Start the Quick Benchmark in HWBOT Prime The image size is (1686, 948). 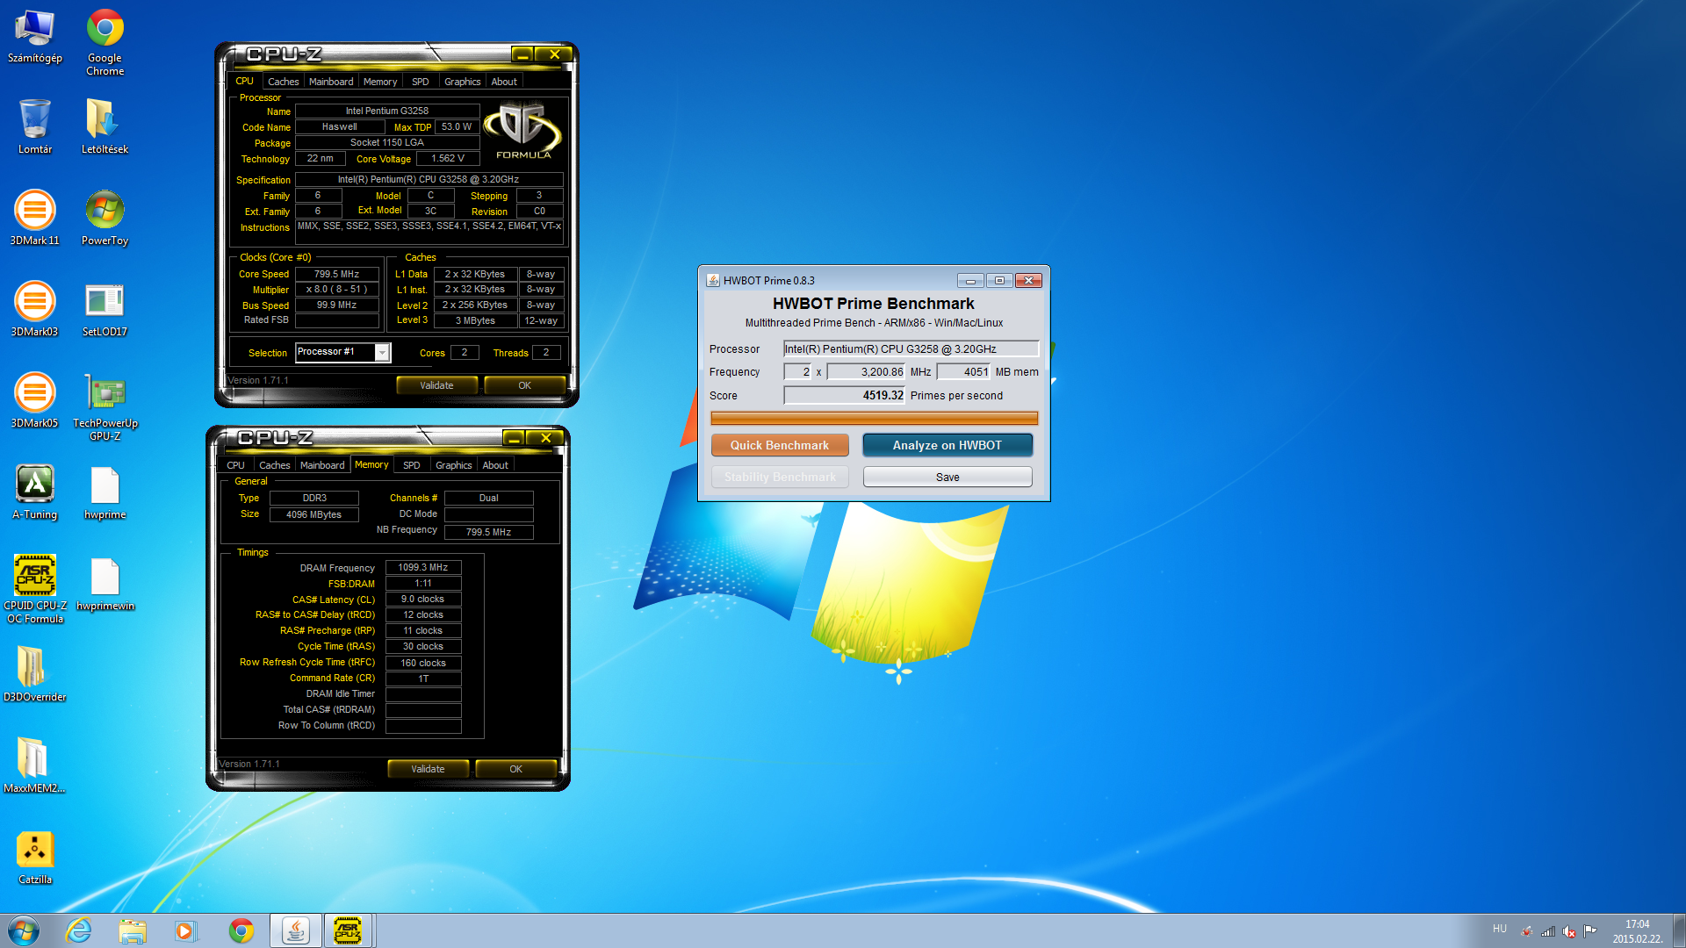780,445
